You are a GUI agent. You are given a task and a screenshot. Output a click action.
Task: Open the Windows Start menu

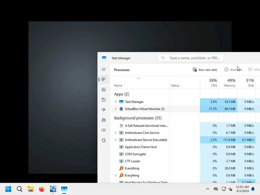point(8,189)
